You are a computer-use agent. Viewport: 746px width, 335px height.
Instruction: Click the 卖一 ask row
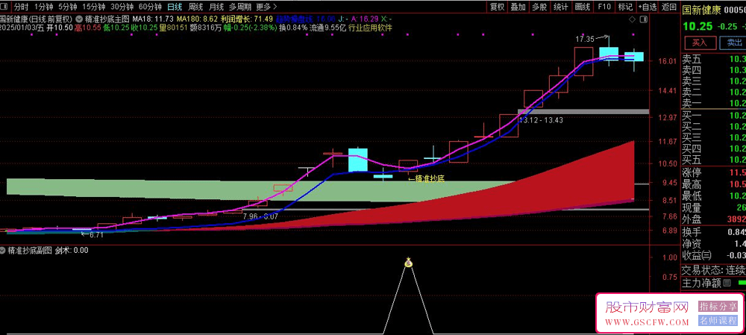[x=714, y=104]
